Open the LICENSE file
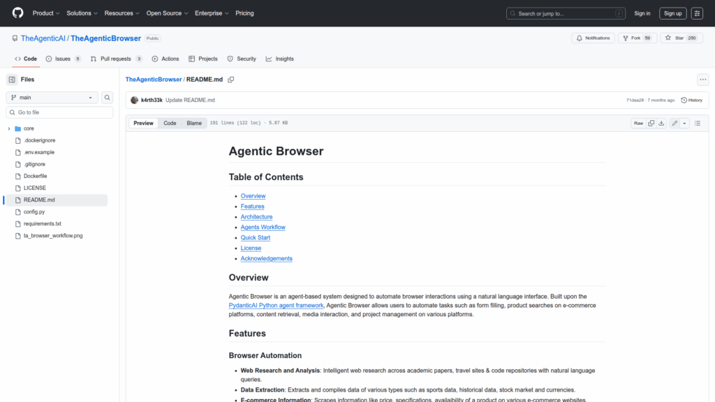Image resolution: width=715 pixels, height=402 pixels. tap(35, 188)
